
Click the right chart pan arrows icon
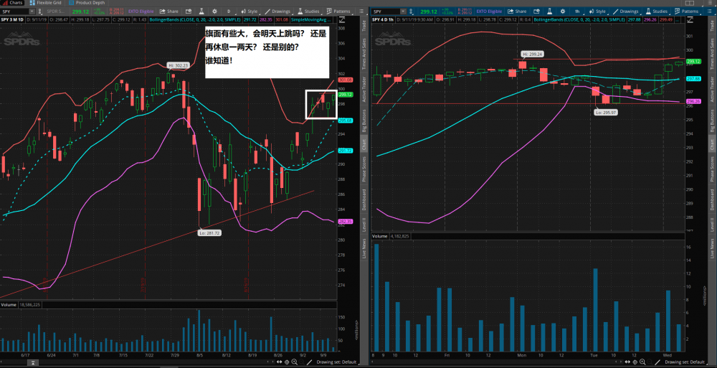click(x=627, y=362)
